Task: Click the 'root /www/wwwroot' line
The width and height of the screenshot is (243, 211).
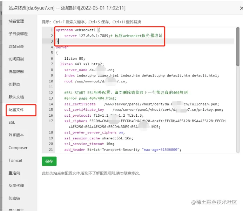Action: [x=95, y=81]
